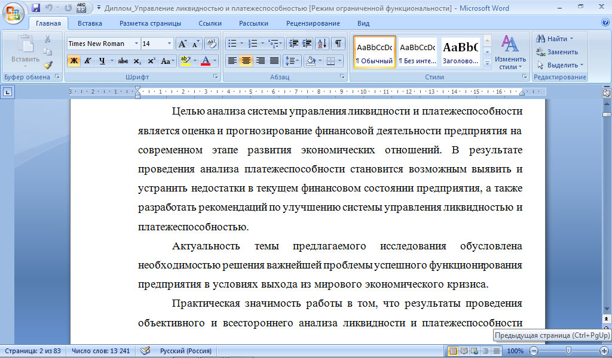
Task: Click the 100% zoom level indicator
Action: pos(515,351)
